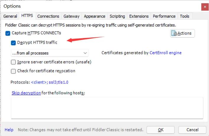The height and width of the screenshot is (136, 209).
Task: Select the HTTPS tab
Action: pos(27,16)
